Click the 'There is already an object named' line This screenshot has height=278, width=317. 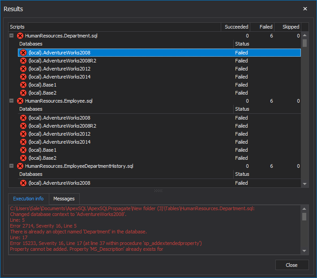tap(78, 232)
